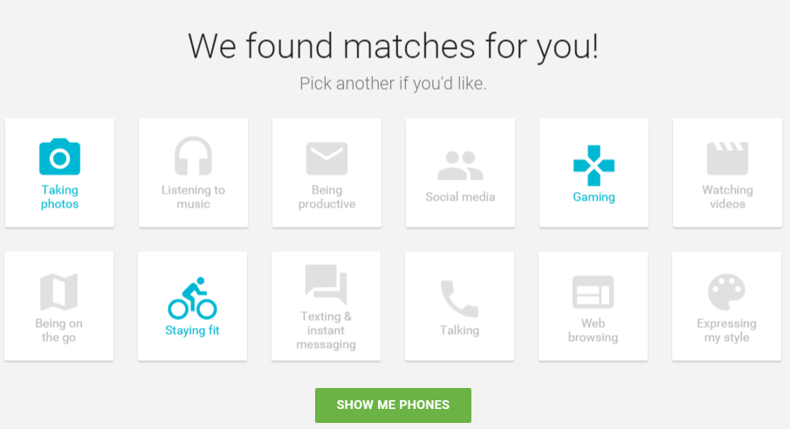
Task: Toggle on the Being on the go label
Action: (x=59, y=330)
